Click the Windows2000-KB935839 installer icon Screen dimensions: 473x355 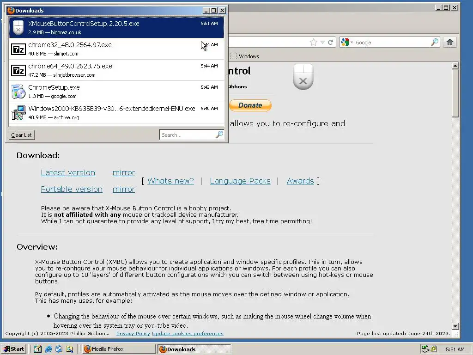(18, 113)
